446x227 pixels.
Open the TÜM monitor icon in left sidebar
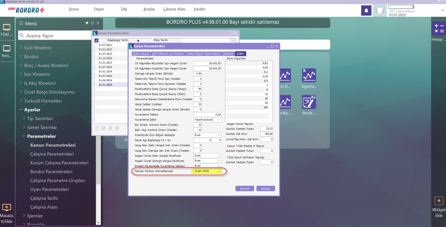point(6,28)
